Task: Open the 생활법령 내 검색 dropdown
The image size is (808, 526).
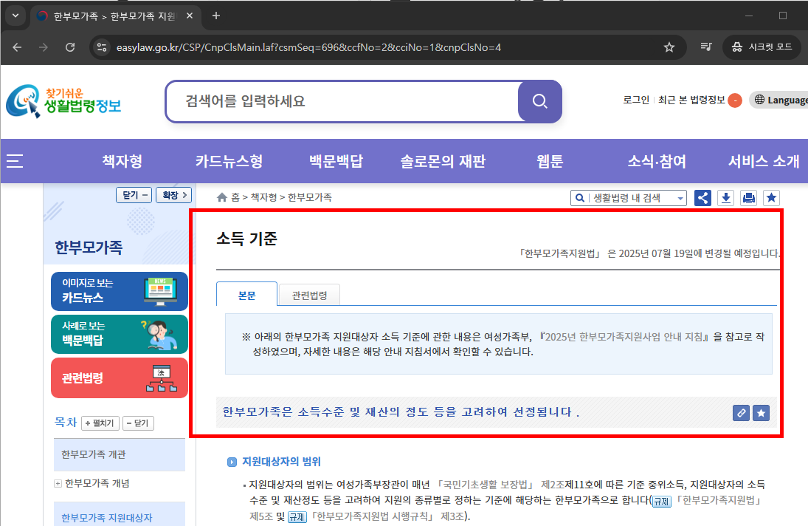Action: click(x=628, y=197)
